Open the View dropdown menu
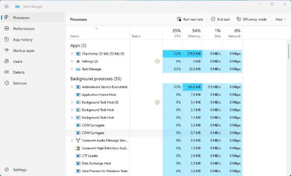This screenshot has width=291, height=176. (280, 19)
